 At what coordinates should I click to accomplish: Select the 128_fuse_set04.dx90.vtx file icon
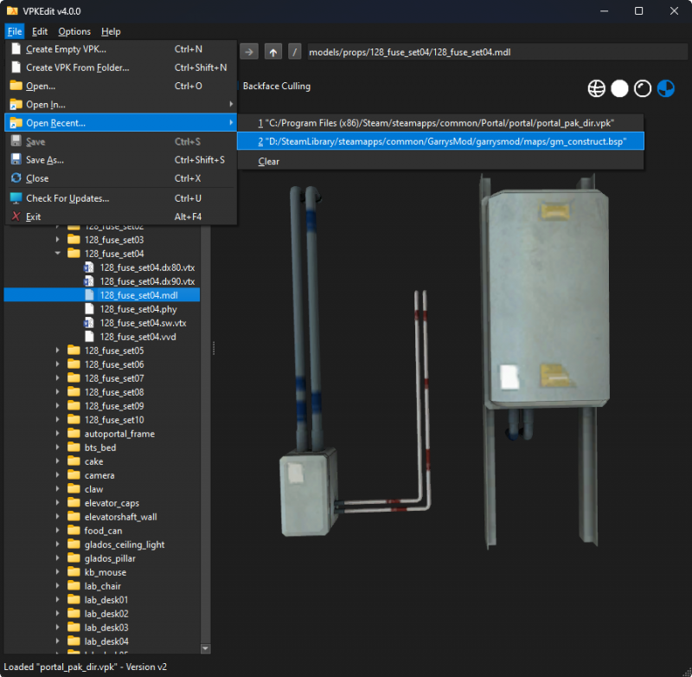point(88,280)
